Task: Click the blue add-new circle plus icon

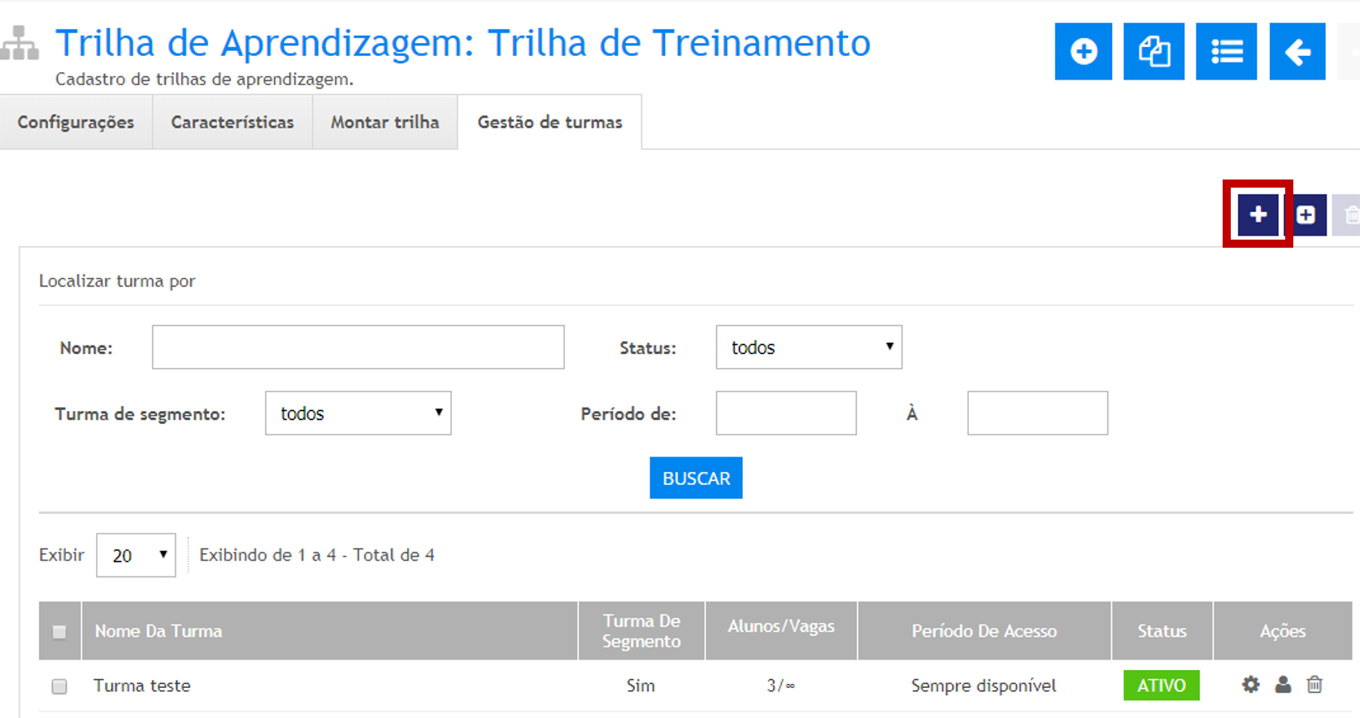Action: (x=1083, y=52)
